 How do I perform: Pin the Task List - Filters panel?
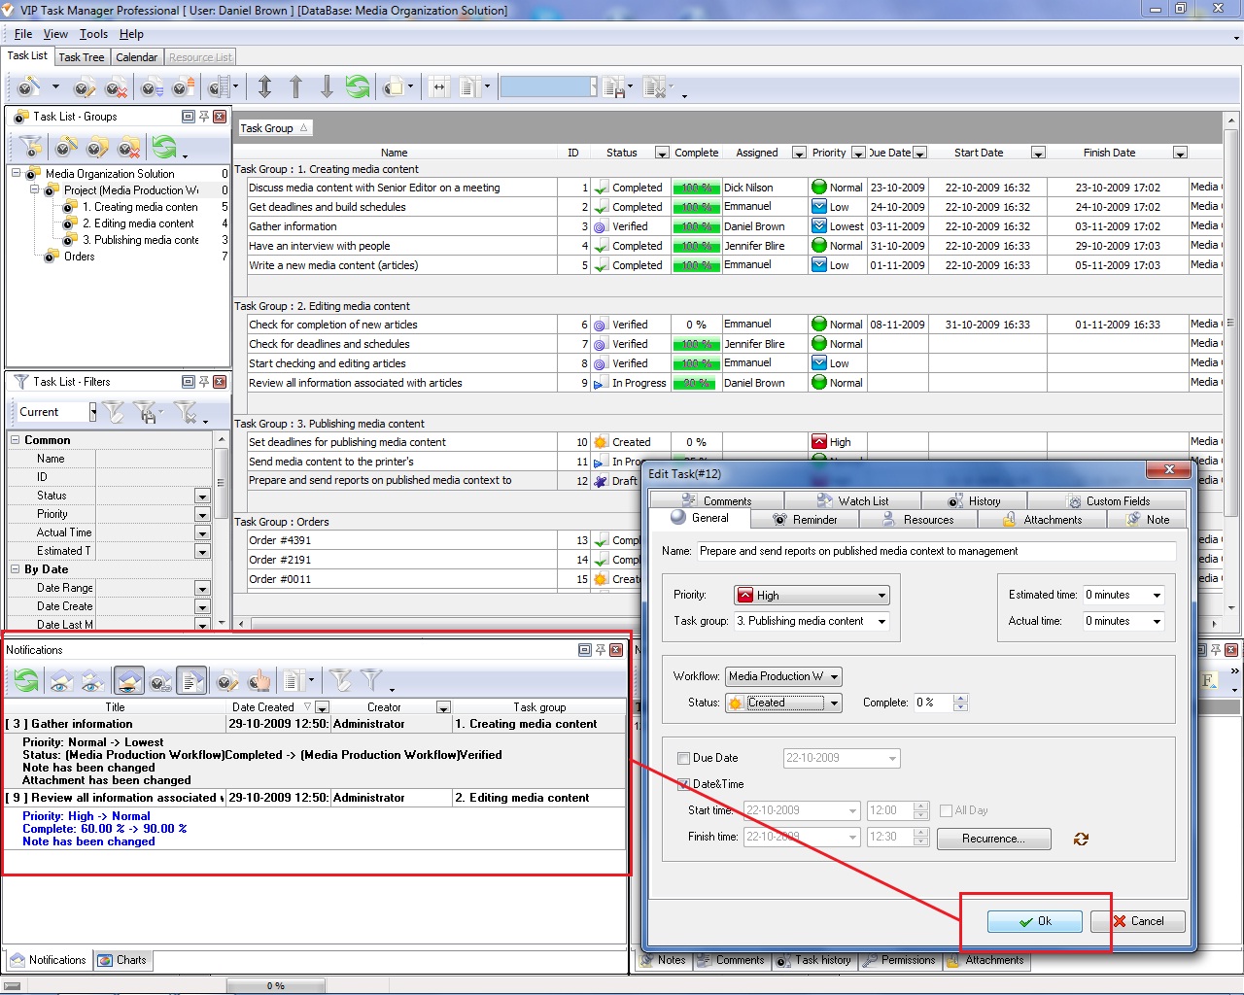pyautogui.click(x=204, y=382)
